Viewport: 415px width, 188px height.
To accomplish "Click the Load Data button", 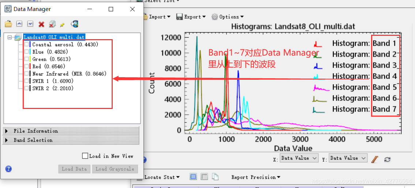I will (74, 169).
